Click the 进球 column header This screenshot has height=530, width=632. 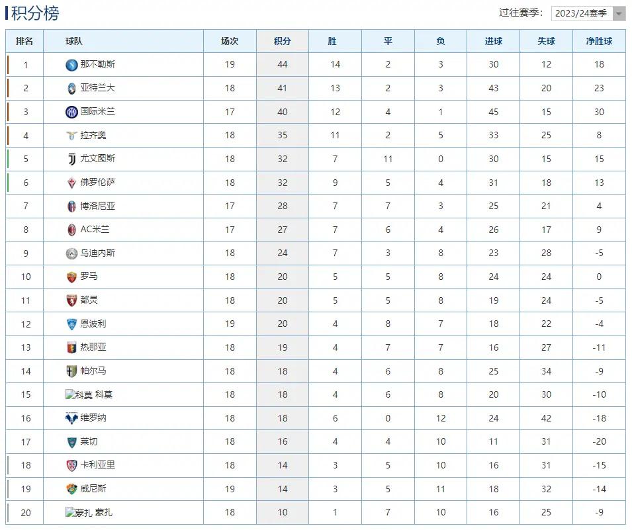494,41
